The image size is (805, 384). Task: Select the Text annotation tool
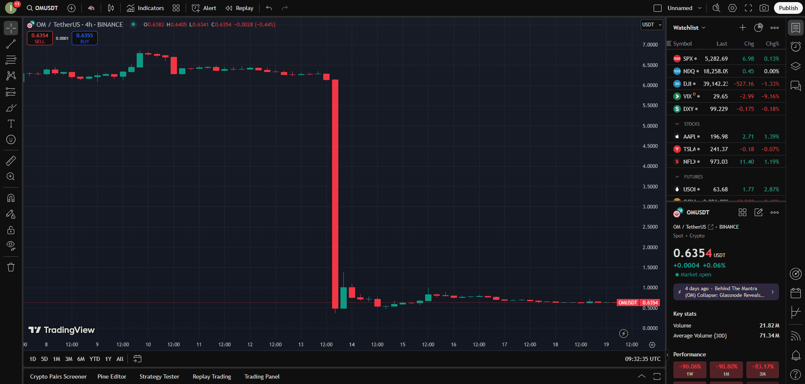tap(11, 124)
